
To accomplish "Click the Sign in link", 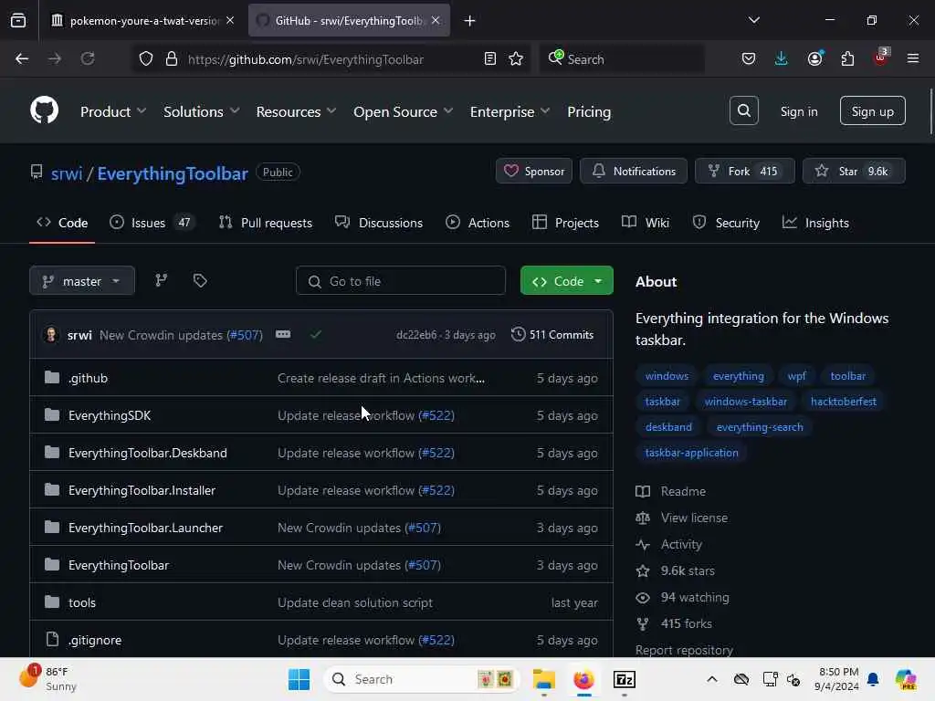I will point(798,111).
